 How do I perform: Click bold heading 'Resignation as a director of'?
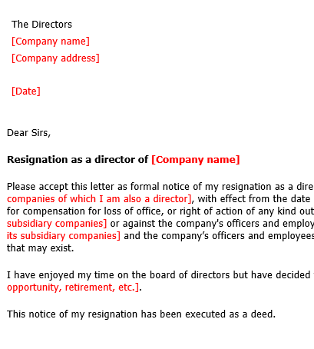(x=78, y=159)
